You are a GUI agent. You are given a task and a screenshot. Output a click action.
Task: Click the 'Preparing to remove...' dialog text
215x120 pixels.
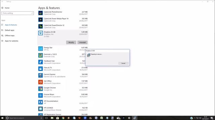pyautogui.click(x=96, y=54)
